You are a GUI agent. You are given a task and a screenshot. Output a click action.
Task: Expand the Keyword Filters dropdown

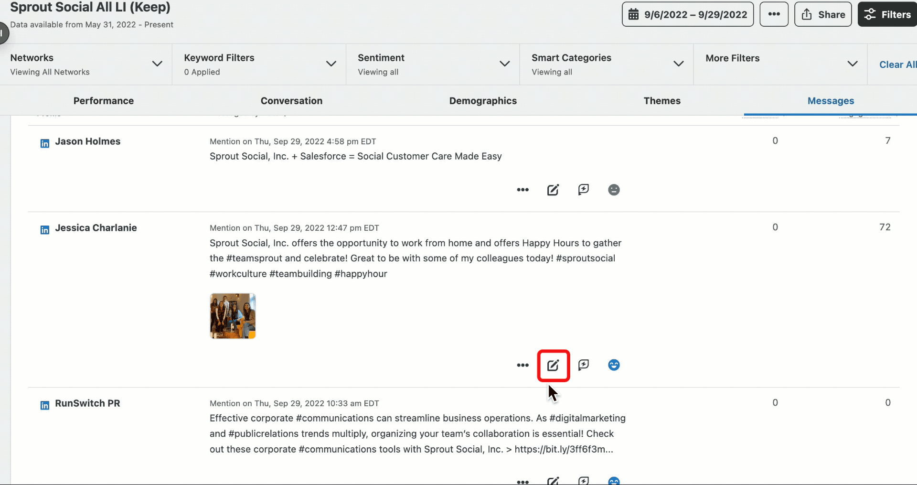(x=259, y=65)
